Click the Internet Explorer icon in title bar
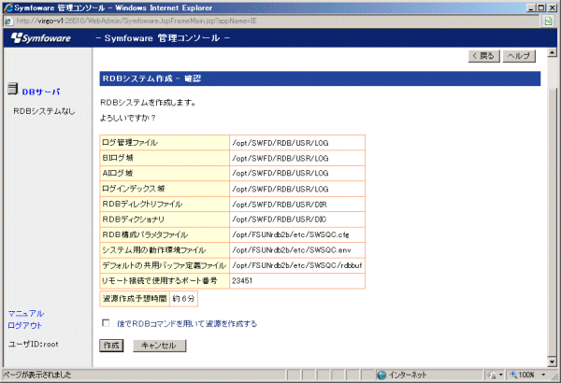This screenshot has width=561, height=383. pyautogui.click(x=8, y=7)
